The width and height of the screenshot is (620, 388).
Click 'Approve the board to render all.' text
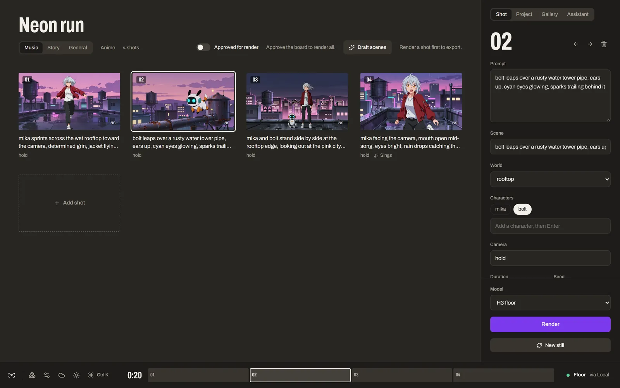[301, 47]
